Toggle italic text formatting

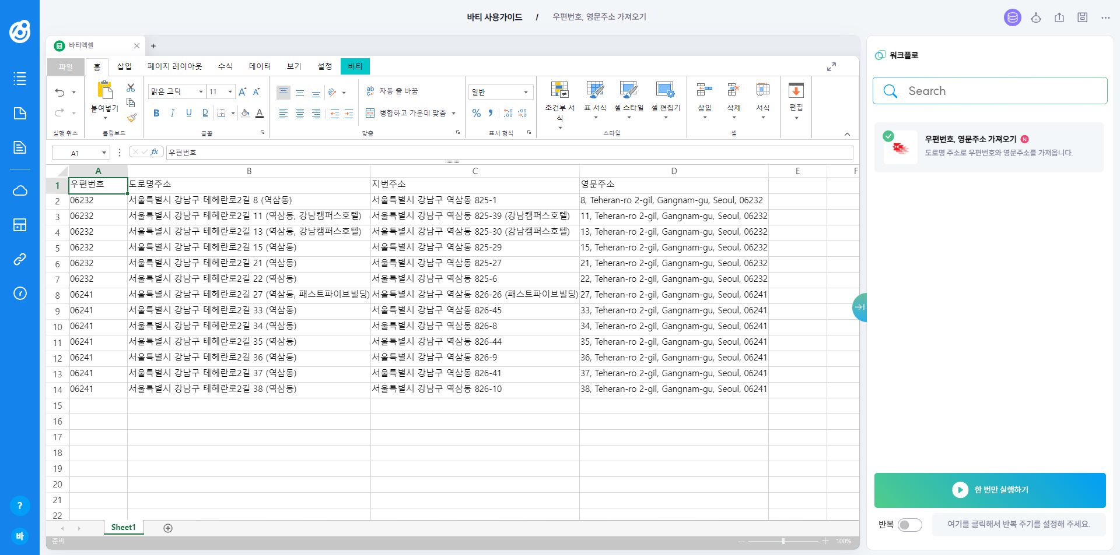173,113
